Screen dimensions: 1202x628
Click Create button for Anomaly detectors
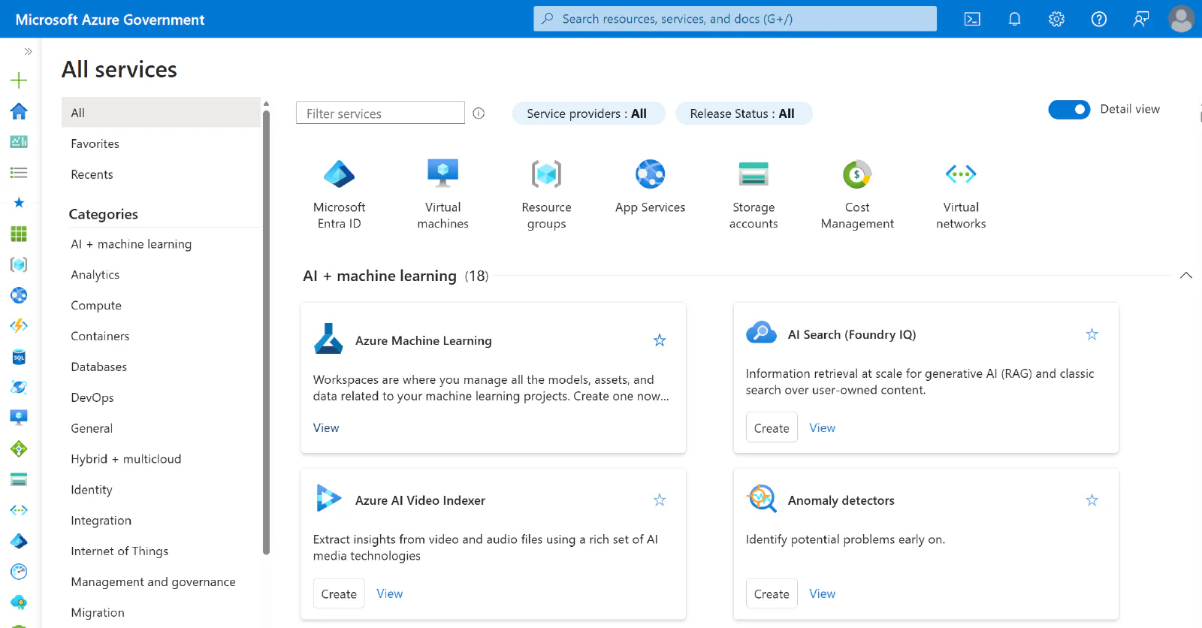(x=772, y=593)
